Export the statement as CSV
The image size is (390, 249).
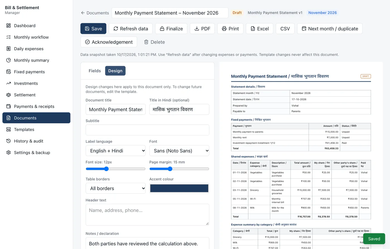point(285,29)
